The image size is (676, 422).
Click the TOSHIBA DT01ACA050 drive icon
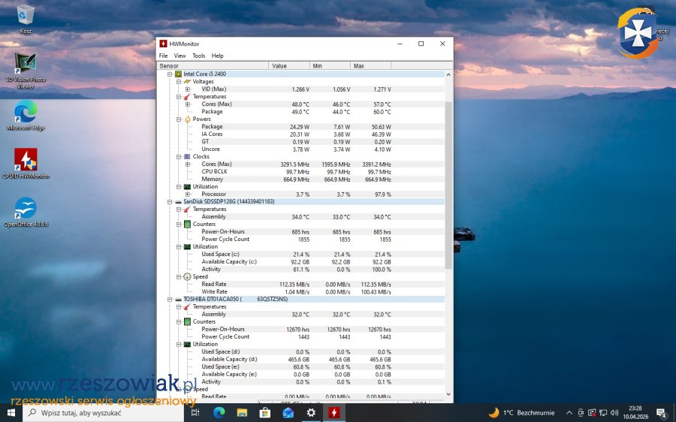(x=178, y=300)
